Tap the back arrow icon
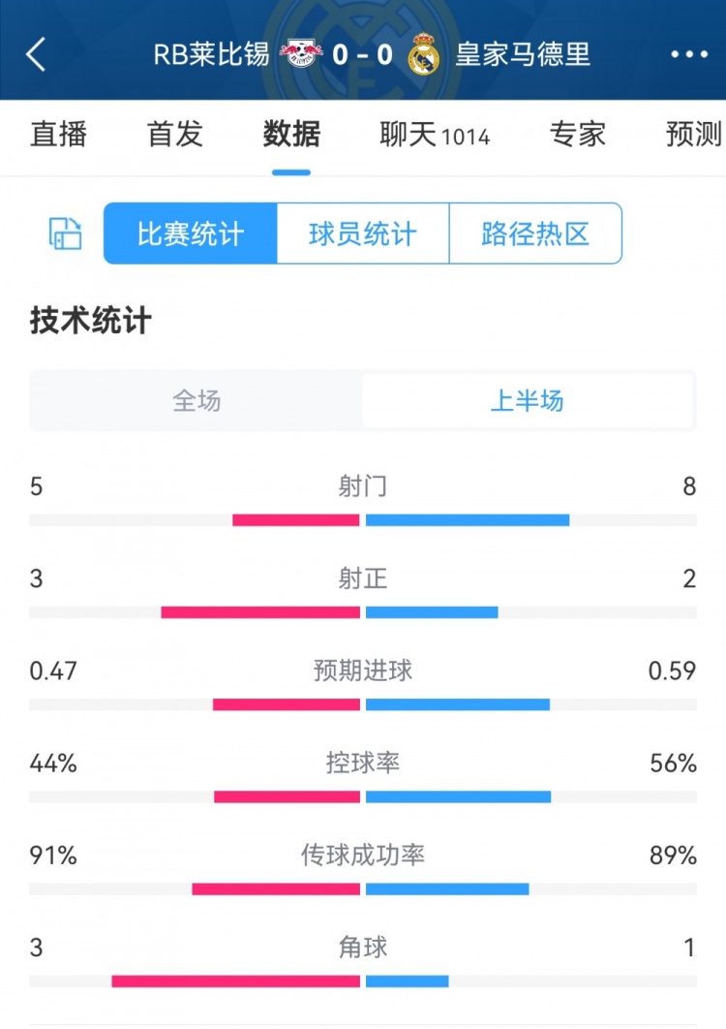This screenshot has height=1029, width=726. point(36,54)
